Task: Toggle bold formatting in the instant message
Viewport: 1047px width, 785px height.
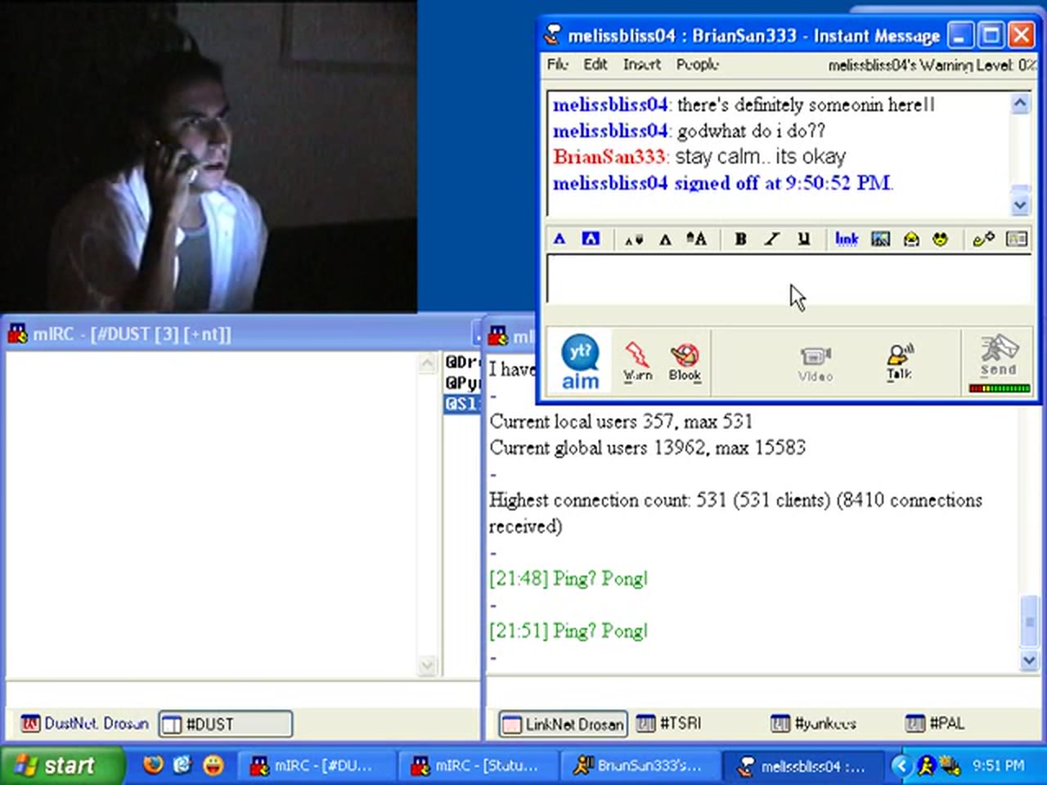Action: point(740,239)
